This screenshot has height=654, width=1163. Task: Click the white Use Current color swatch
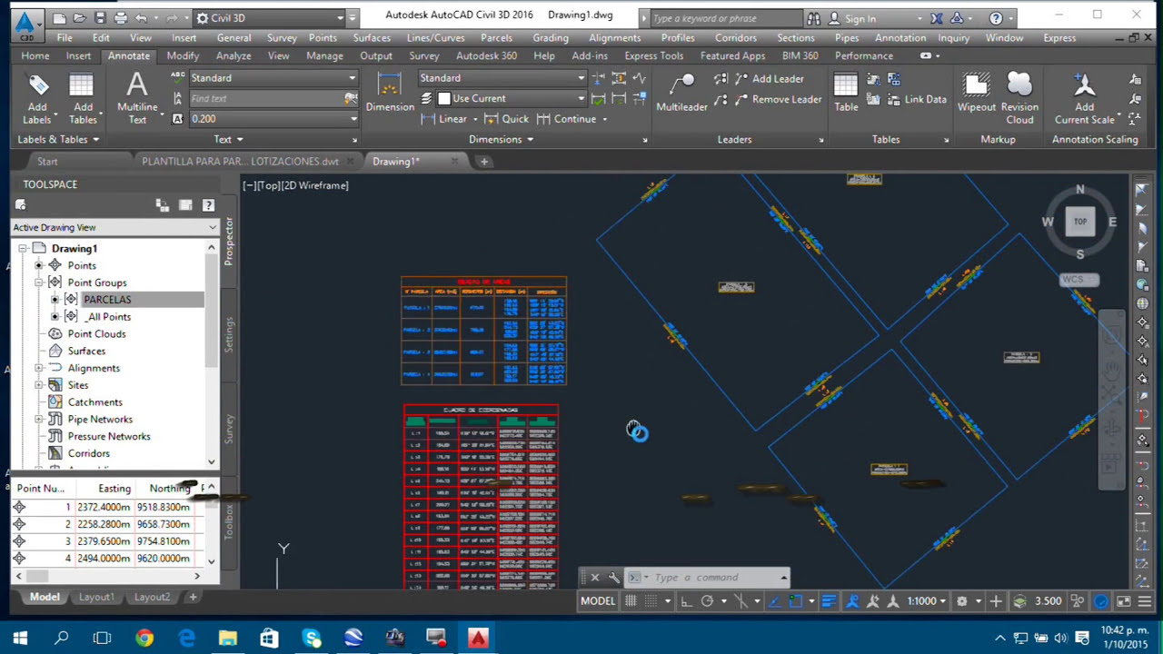point(444,98)
